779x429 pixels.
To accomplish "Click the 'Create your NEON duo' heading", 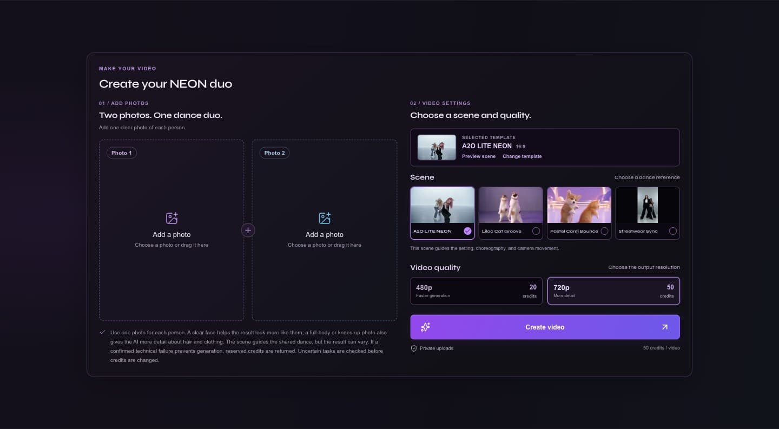I will click(x=166, y=84).
